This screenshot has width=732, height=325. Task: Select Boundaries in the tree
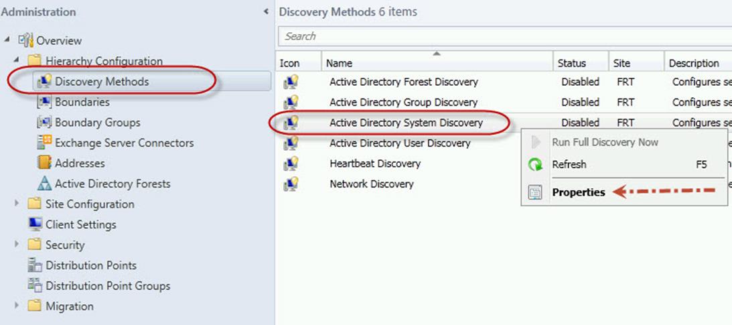pos(82,102)
